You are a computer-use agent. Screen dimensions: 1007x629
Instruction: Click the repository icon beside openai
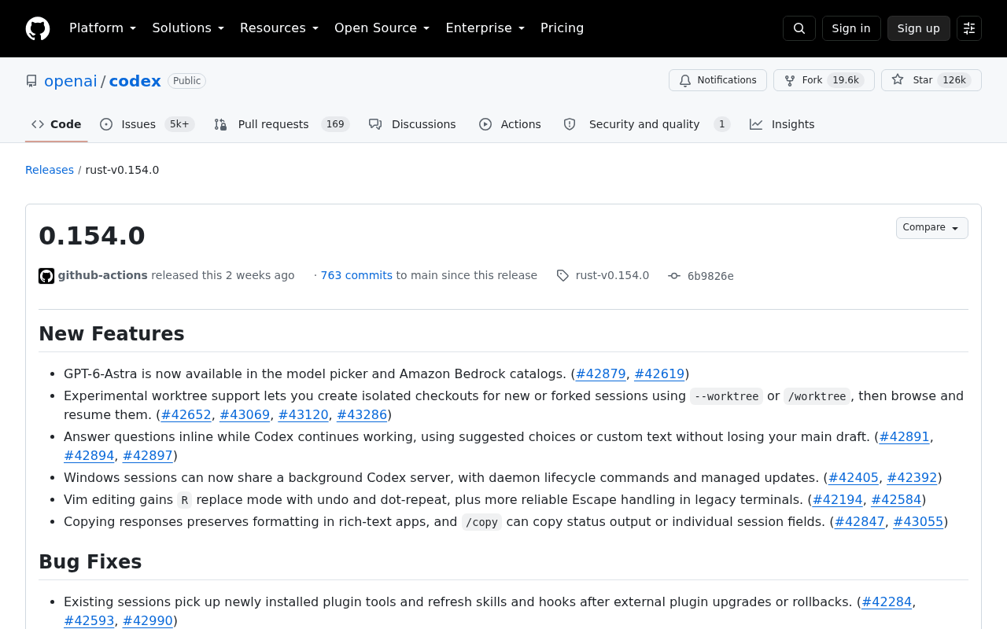tap(31, 81)
